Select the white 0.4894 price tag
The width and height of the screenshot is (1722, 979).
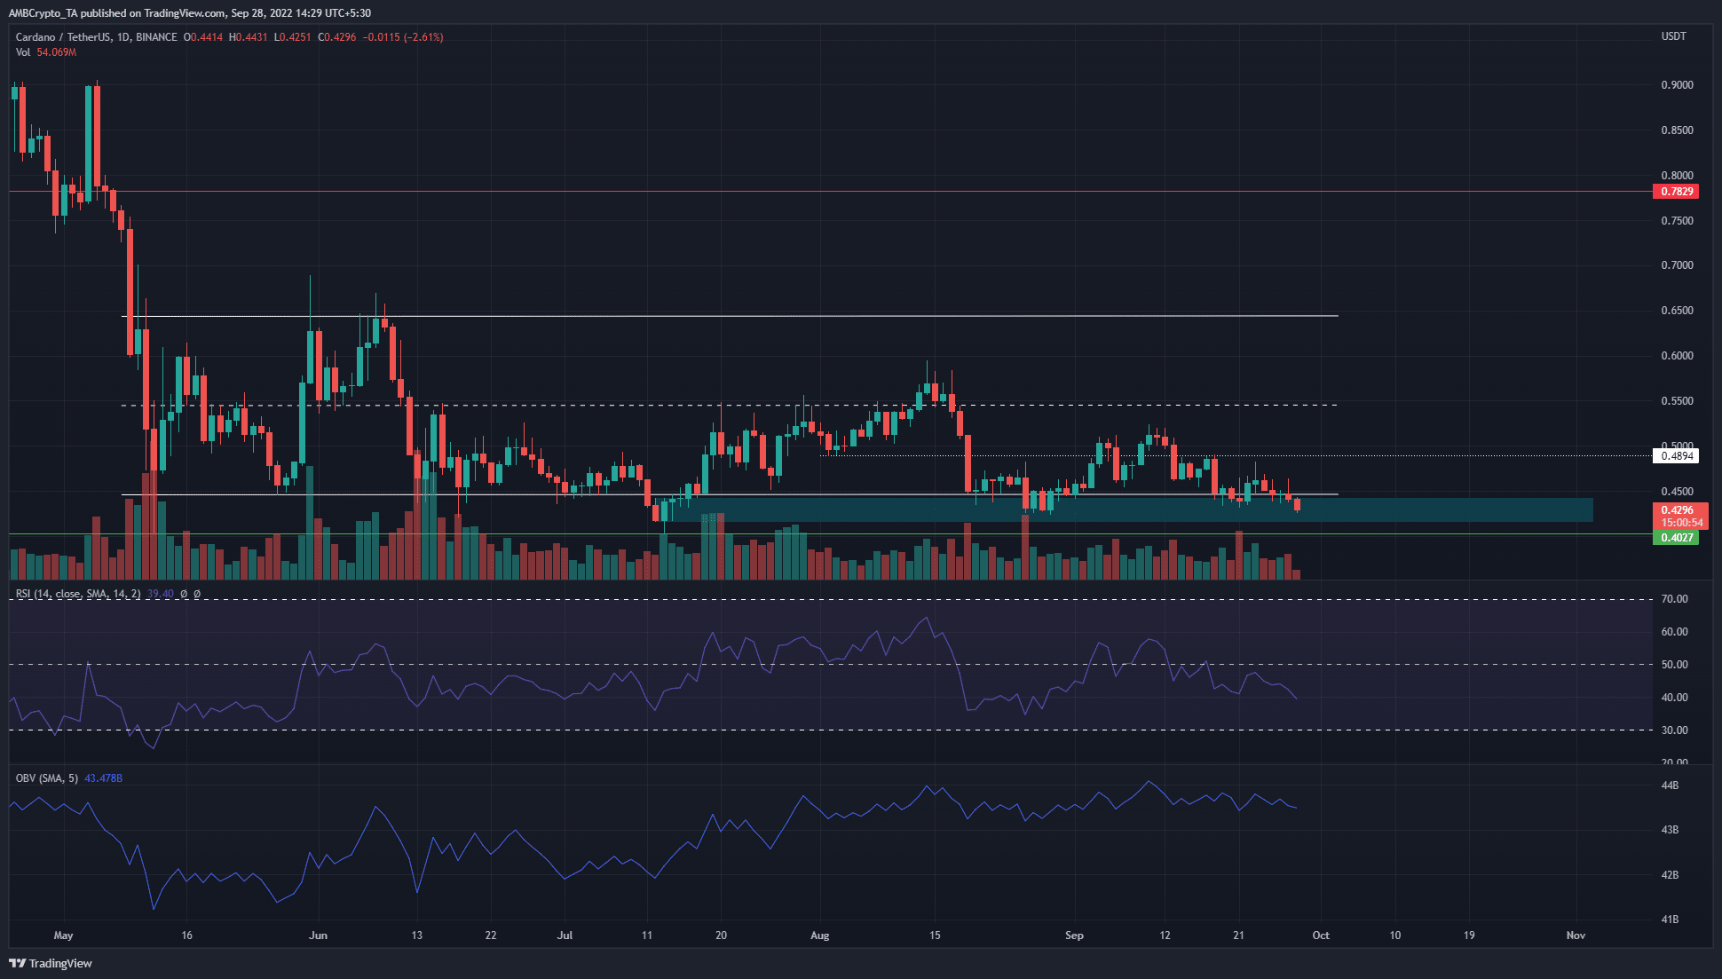1676,456
